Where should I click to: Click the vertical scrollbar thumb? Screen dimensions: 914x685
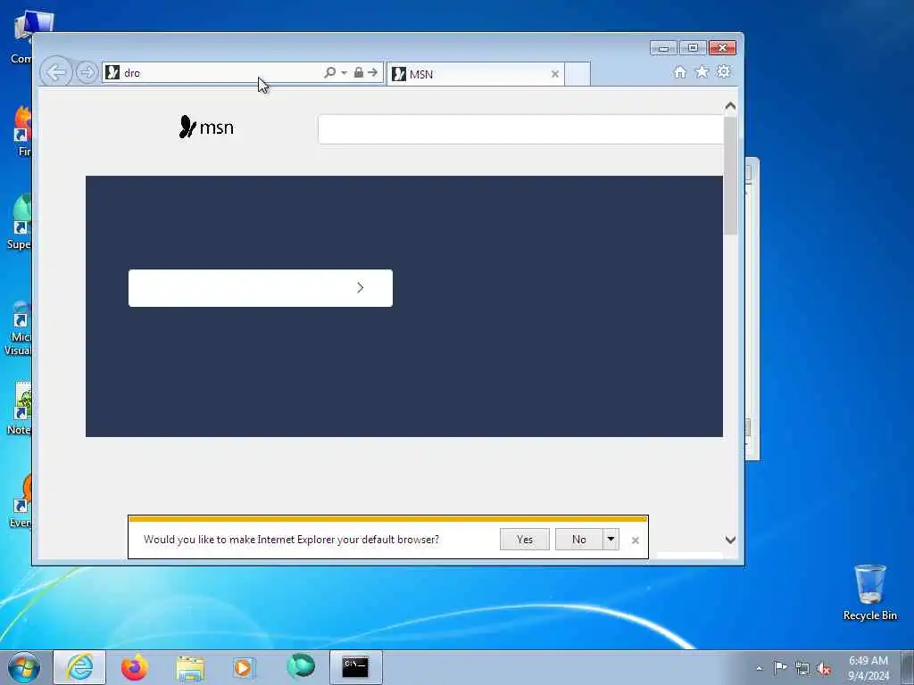point(730,176)
